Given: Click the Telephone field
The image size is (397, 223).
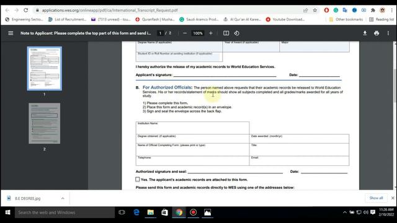Looking at the screenshot, I should coord(192,161).
